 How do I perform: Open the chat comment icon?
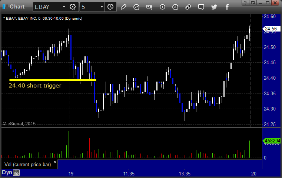201,7
